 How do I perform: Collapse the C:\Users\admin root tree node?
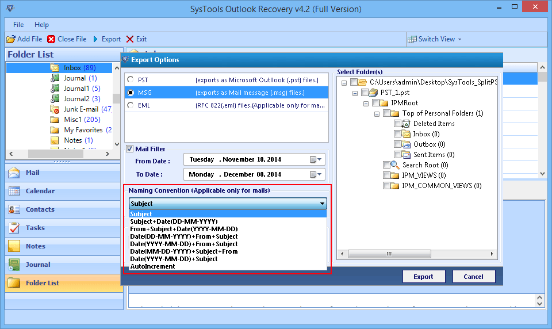coord(344,83)
